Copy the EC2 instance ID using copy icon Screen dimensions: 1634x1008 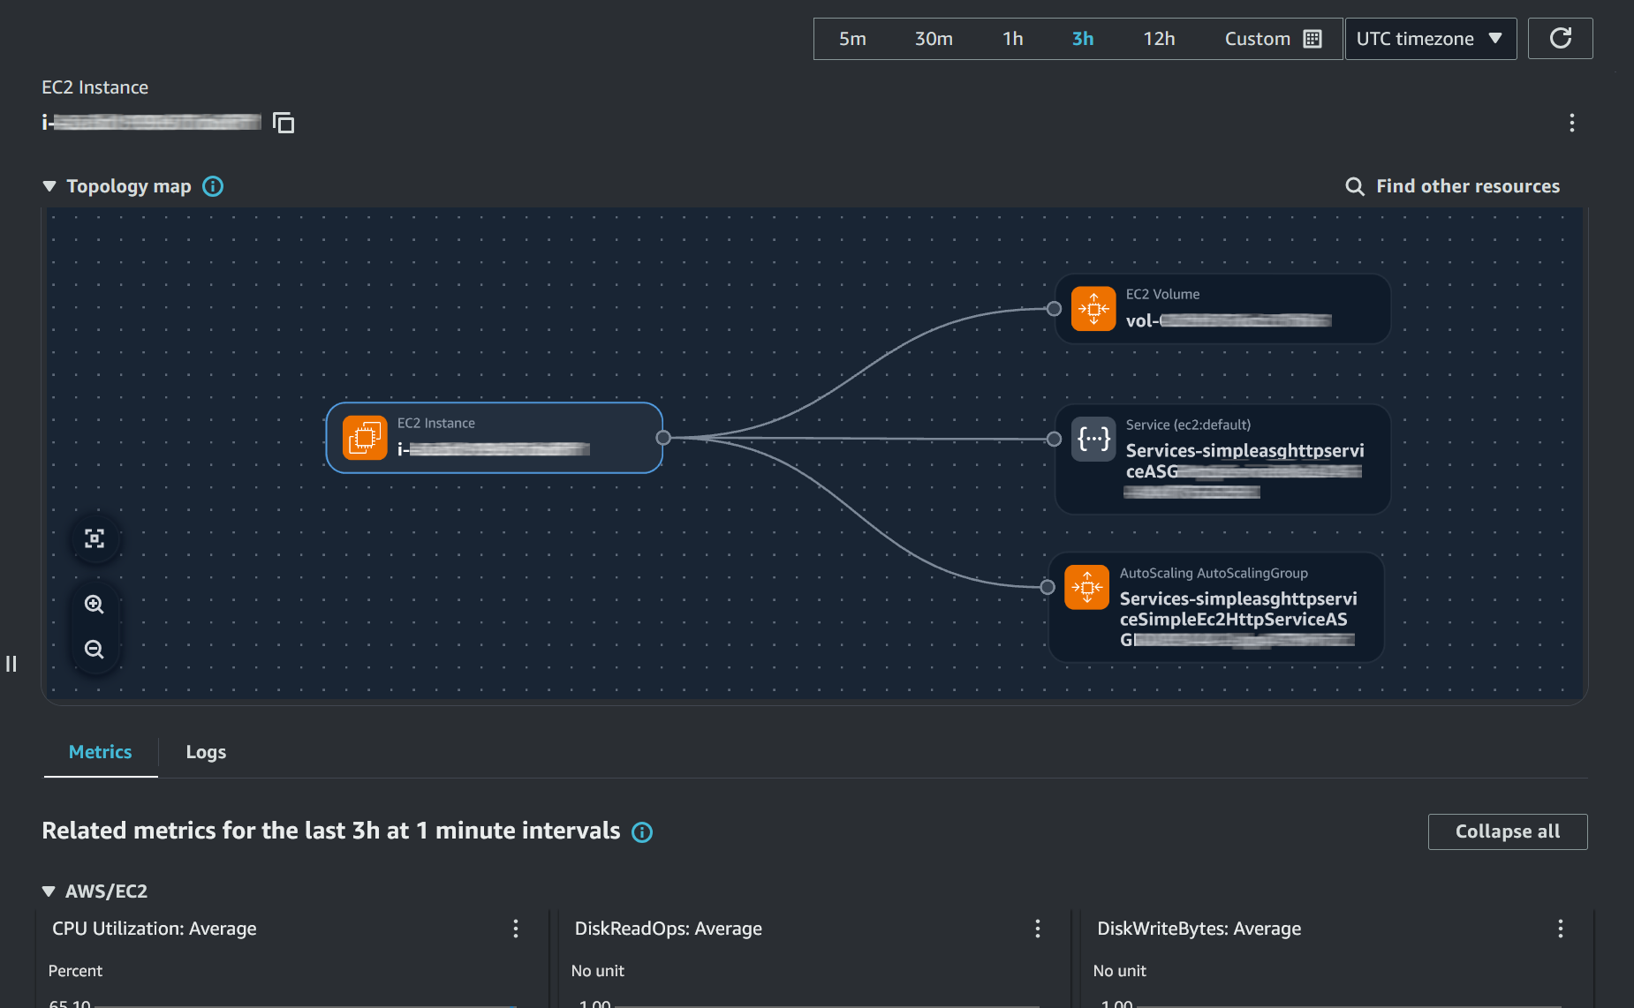click(x=284, y=123)
